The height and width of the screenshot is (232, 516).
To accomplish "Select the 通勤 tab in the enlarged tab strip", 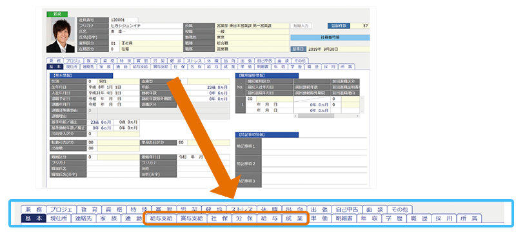I will (133, 218).
